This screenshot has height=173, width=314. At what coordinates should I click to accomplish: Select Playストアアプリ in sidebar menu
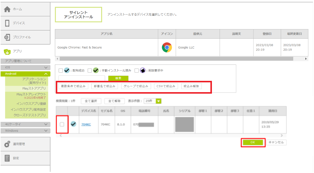[34, 89]
